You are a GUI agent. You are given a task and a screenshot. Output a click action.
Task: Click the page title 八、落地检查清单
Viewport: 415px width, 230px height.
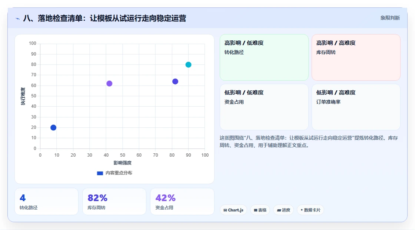click(x=104, y=18)
